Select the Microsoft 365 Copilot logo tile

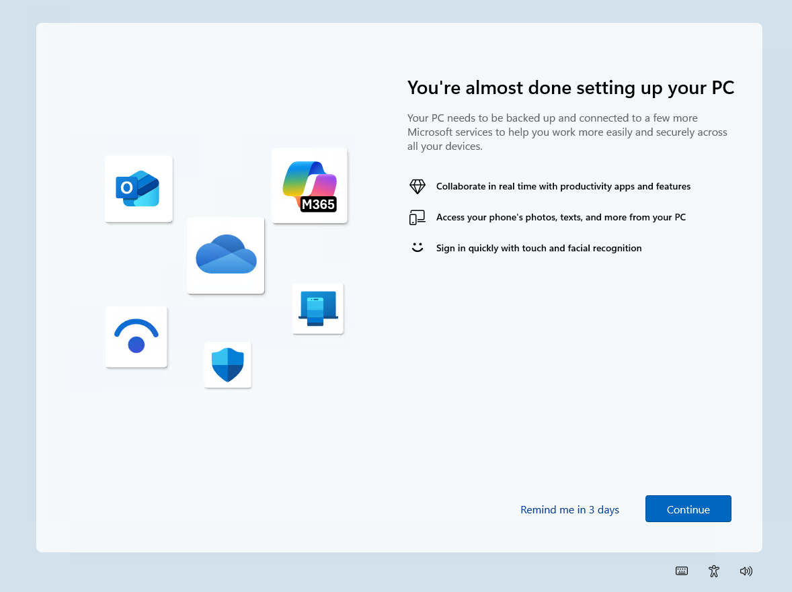point(309,185)
